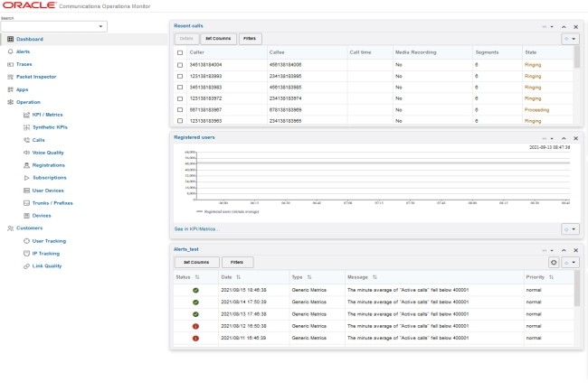588x391 pixels.
Task: Click Set Columns in Recent calls
Action: coord(218,39)
